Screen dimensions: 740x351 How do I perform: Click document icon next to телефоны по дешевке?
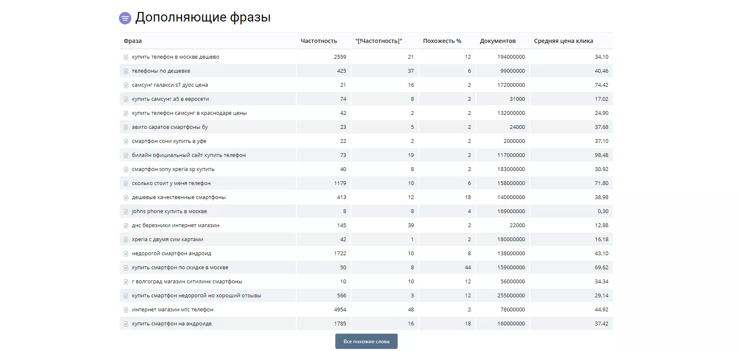coord(126,71)
